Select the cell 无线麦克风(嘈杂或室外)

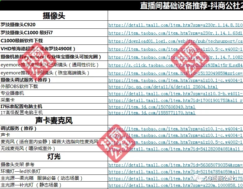(x=54, y=149)
